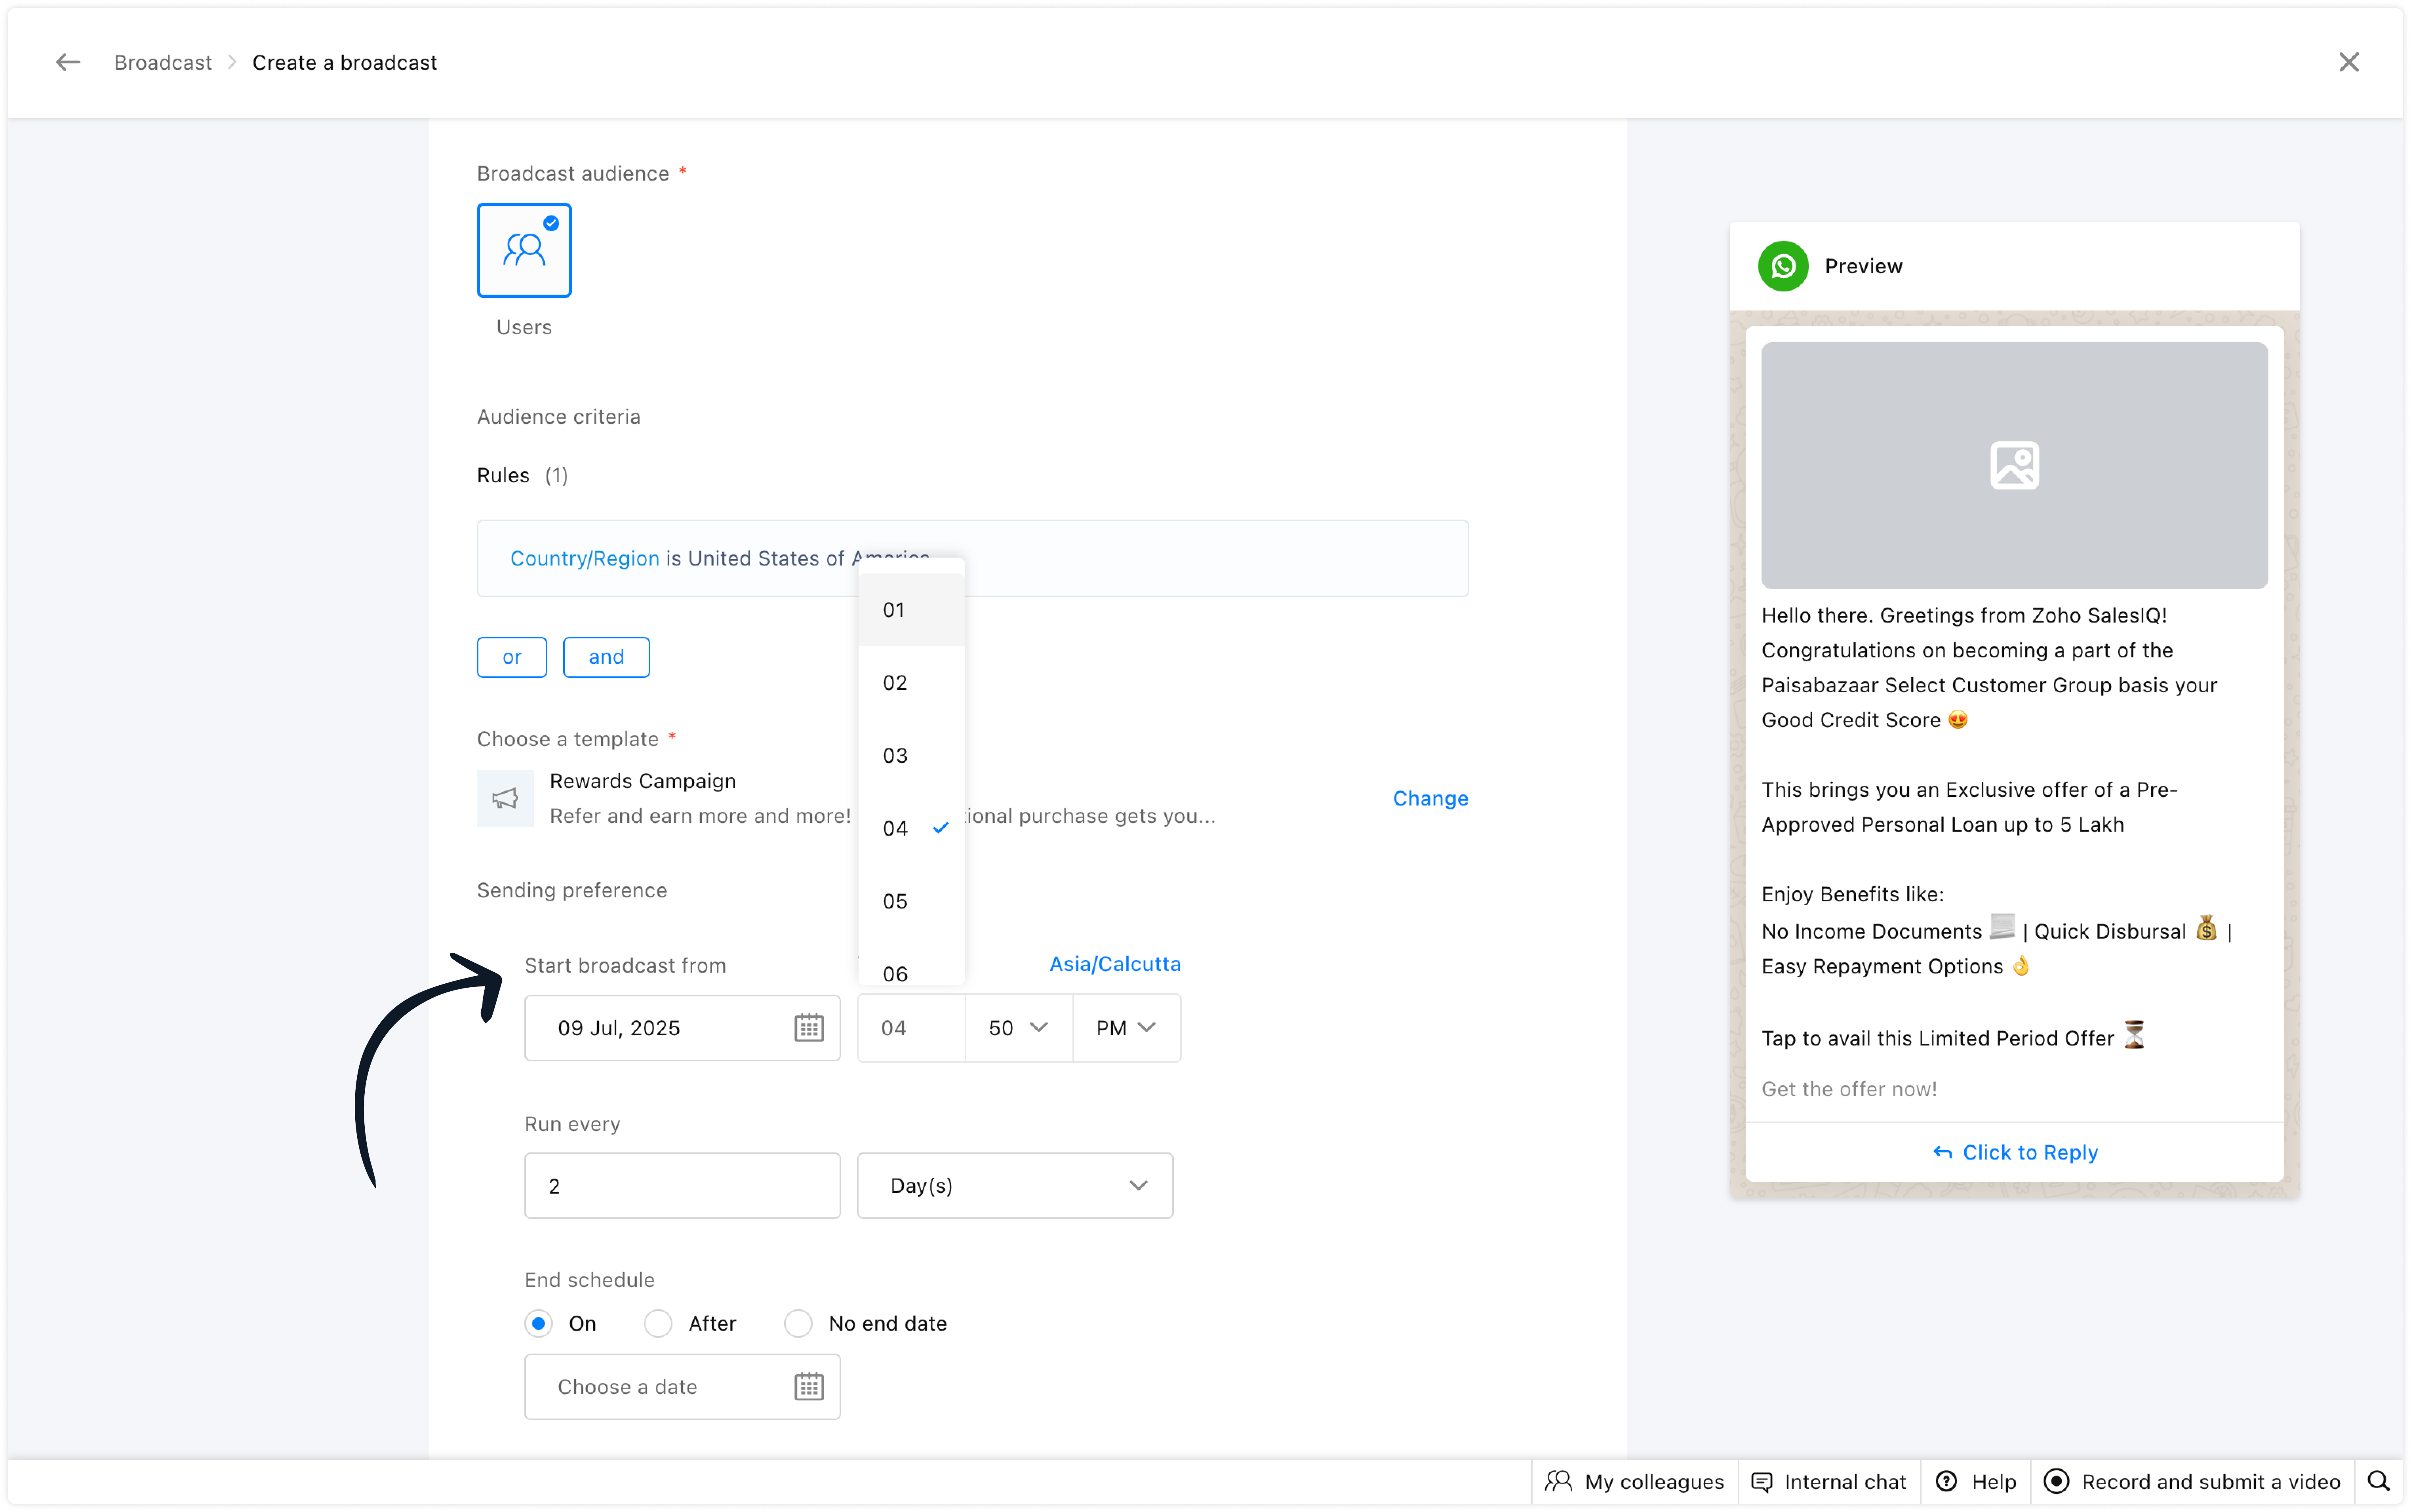
Task: Click the Asia/Calcutta timezone link
Action: click(1114, 964)
